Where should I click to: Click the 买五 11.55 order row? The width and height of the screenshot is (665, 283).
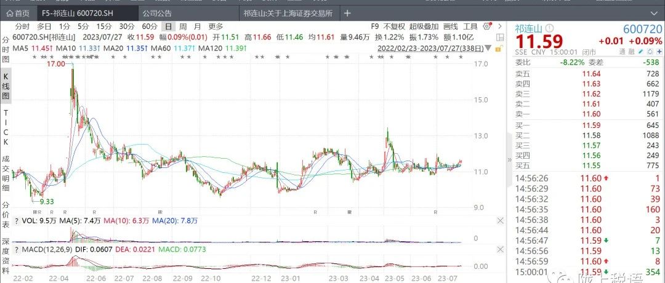tap(588, 166)
